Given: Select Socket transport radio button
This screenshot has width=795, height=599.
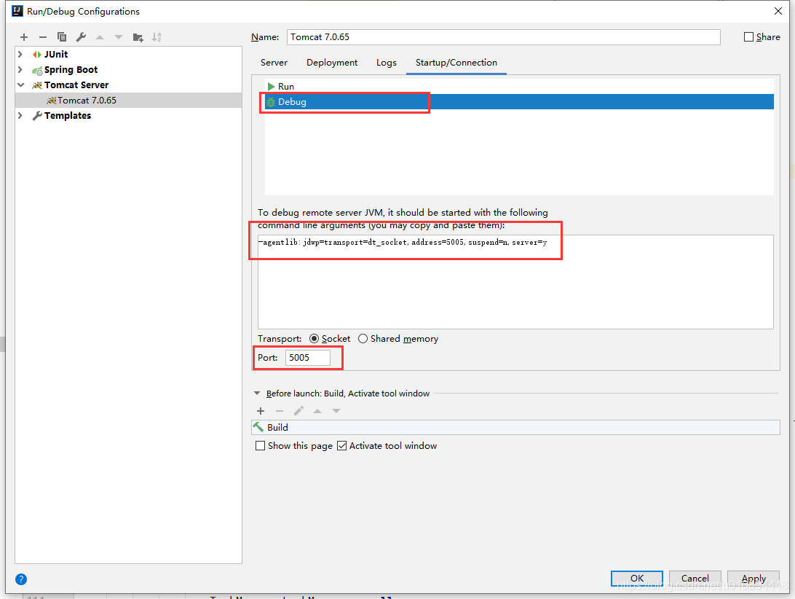Looking at the screenshot, I should (x=315, y=339).
